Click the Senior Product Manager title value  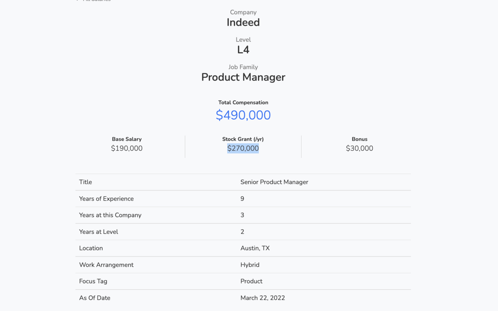[x=274, y=182]
